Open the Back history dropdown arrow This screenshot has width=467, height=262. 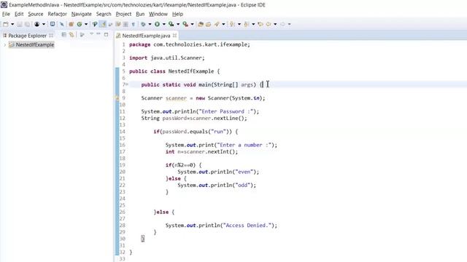275,24
